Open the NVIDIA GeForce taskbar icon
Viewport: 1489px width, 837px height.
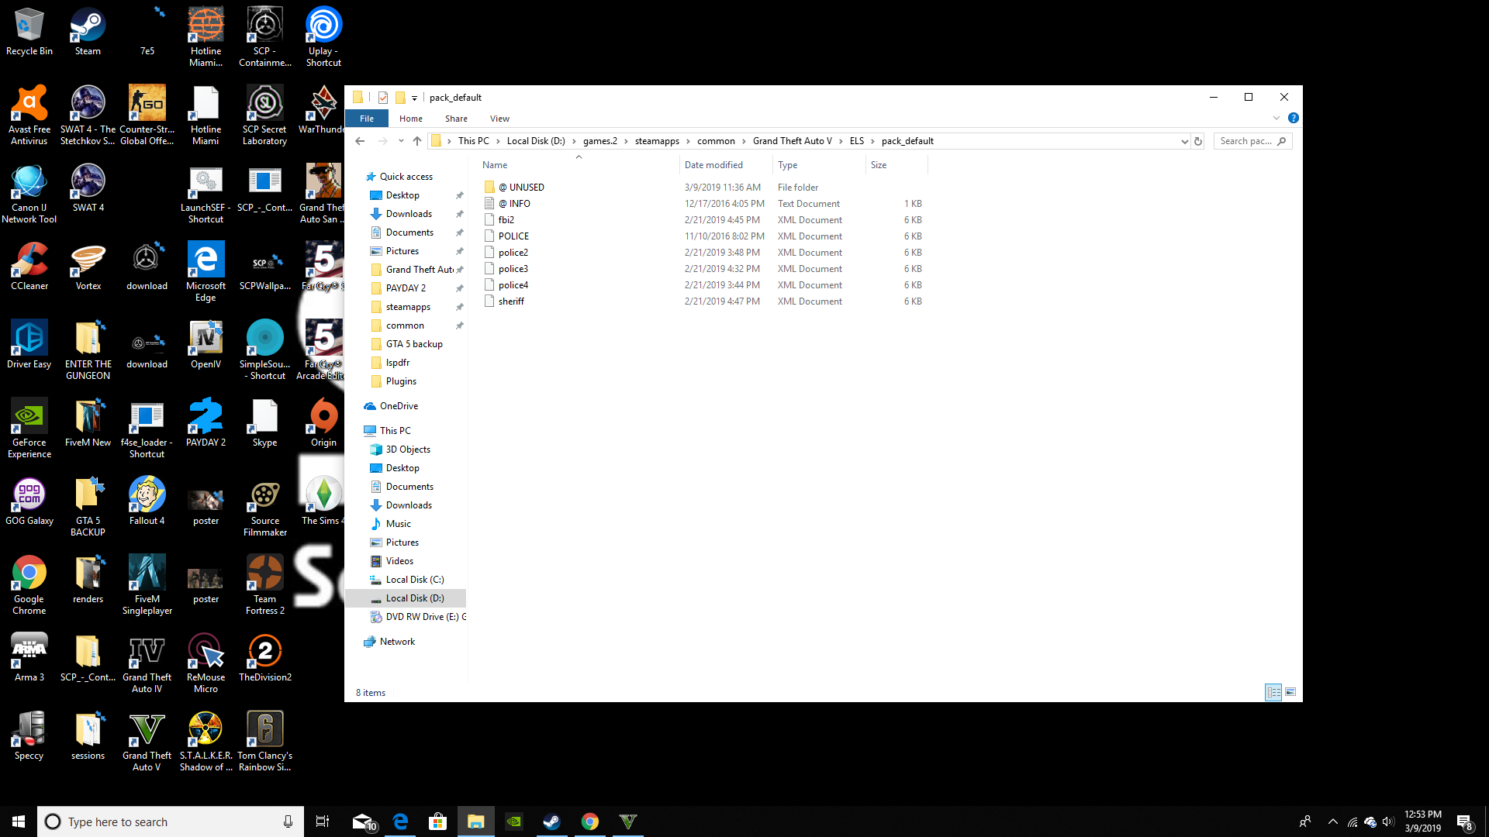point(514,821)
